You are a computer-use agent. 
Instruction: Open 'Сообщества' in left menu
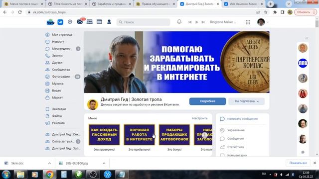[x=61, y=70]
